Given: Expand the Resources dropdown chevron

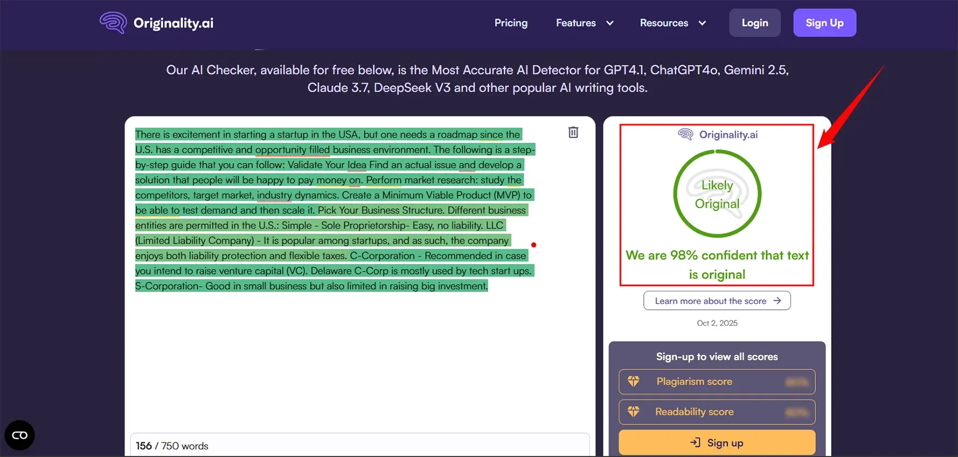Looking at the screenshot, I should (702, 23).
